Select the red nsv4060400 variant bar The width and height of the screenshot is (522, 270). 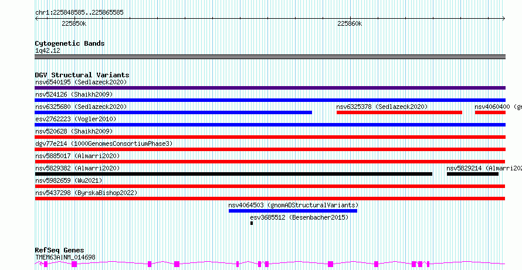490,112
